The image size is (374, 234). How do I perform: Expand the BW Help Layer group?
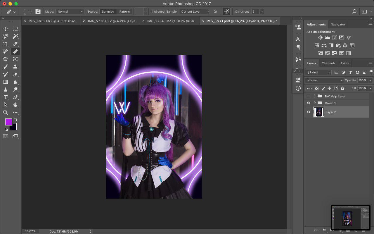click(x=315, y=96)
